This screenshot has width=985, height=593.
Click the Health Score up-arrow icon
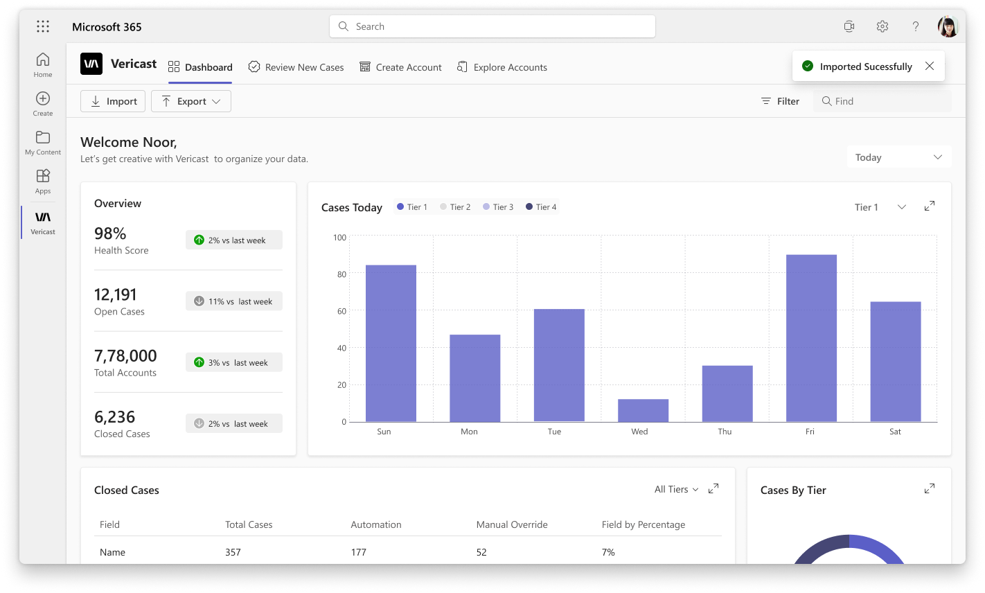(x=199, y=240)
